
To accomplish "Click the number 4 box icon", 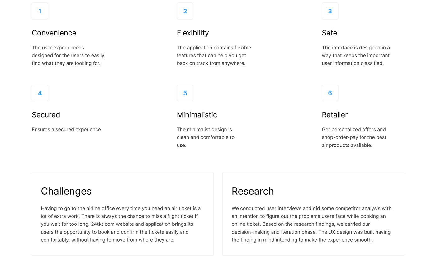I will pos(40,93).
